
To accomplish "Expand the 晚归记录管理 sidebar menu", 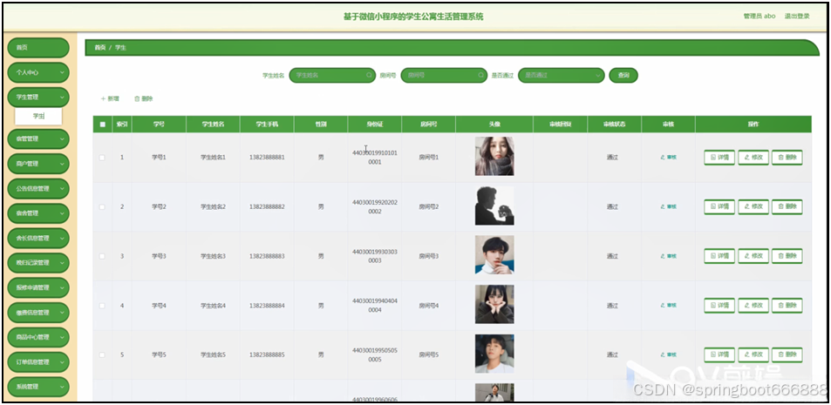I will coord(38,262).
